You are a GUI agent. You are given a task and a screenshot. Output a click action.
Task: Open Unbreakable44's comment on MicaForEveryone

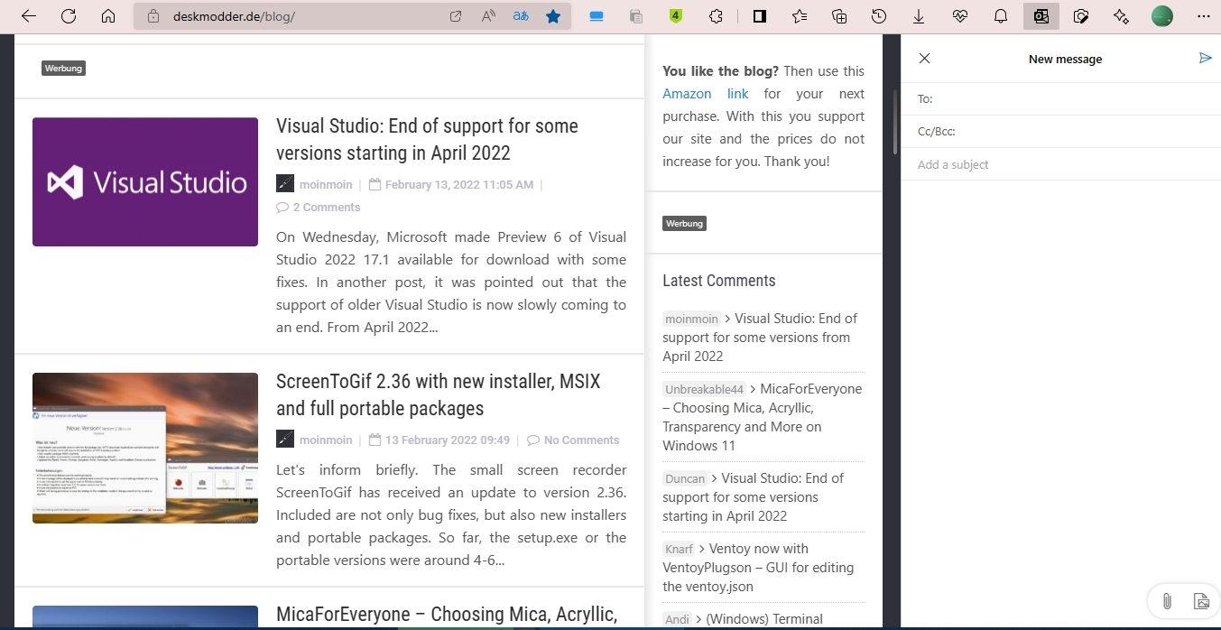[763, 417]
